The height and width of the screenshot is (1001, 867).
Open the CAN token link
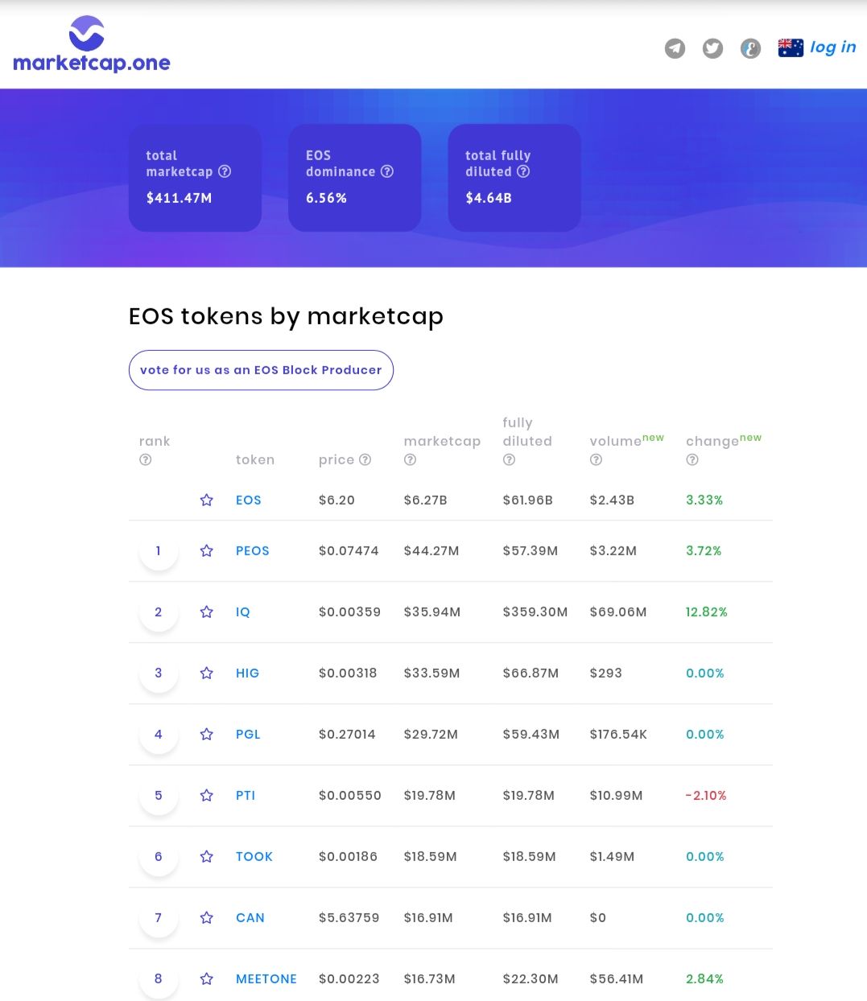[250, 917]
